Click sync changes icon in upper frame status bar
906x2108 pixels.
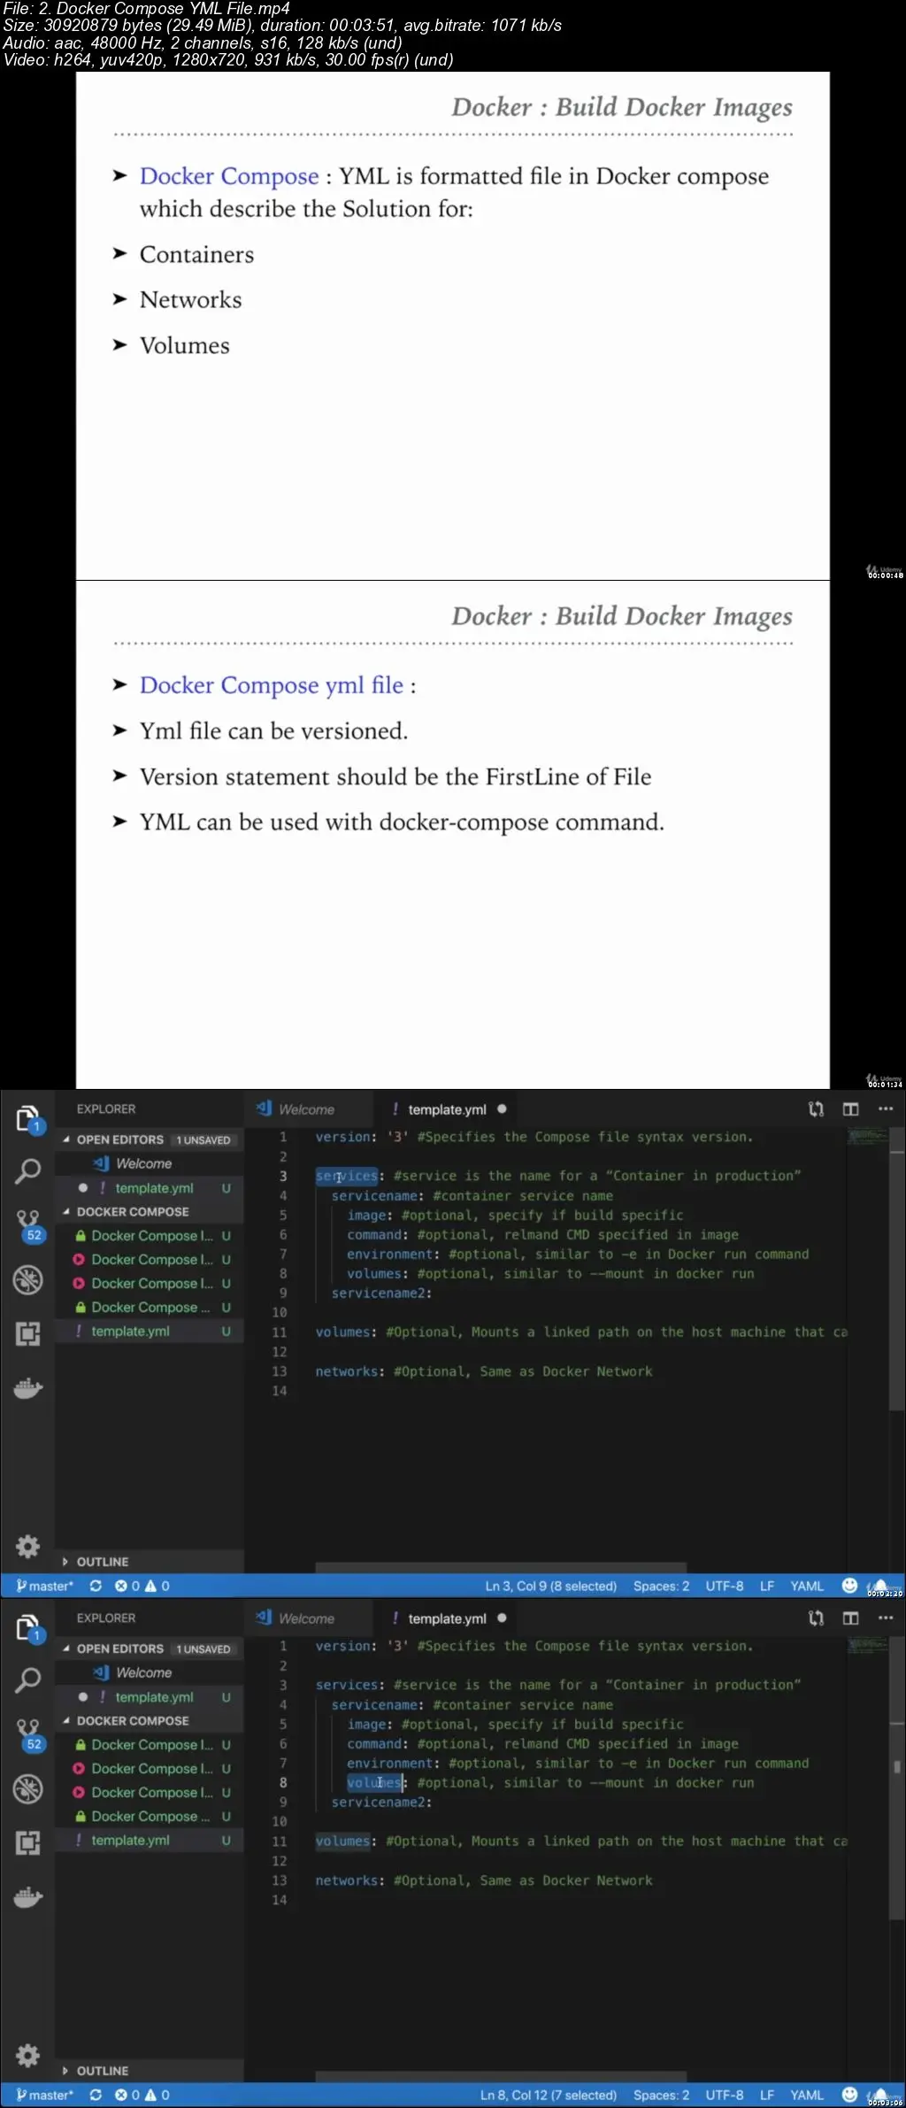[x=96, y=1586]
